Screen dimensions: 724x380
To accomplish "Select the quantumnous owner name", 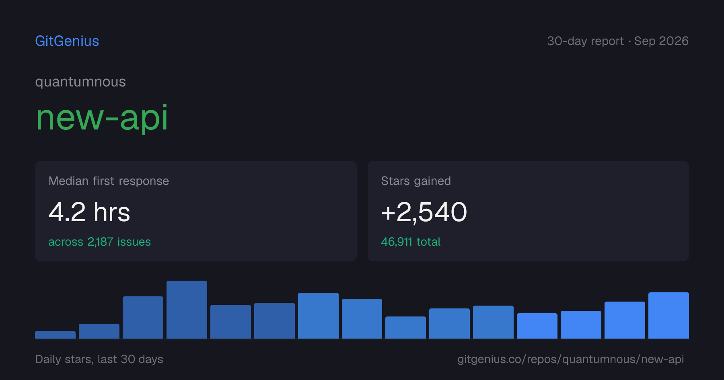I will click(80, 82).
